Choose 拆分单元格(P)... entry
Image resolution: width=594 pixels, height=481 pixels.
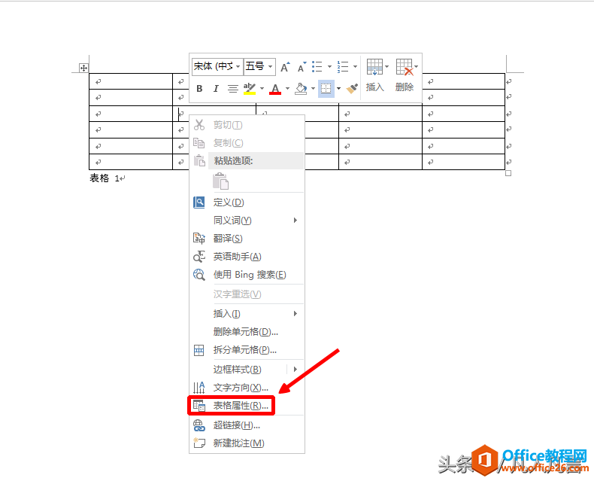pos(247,350)
